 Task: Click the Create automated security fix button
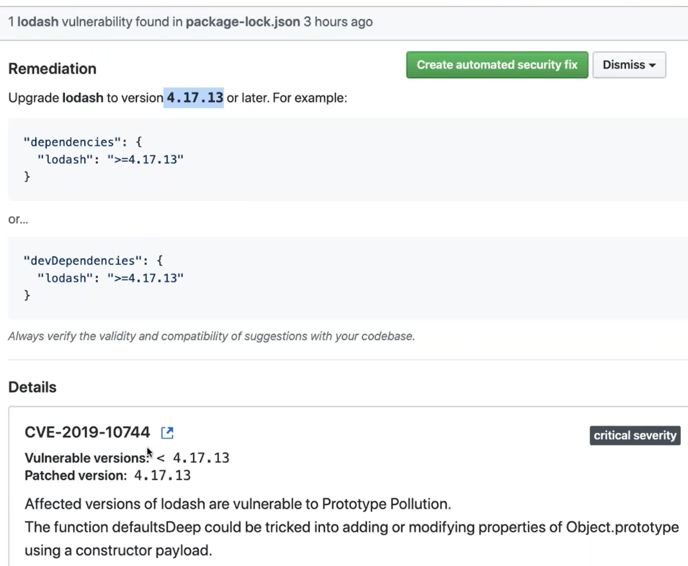pyautogui.click(x=497, y=65)
